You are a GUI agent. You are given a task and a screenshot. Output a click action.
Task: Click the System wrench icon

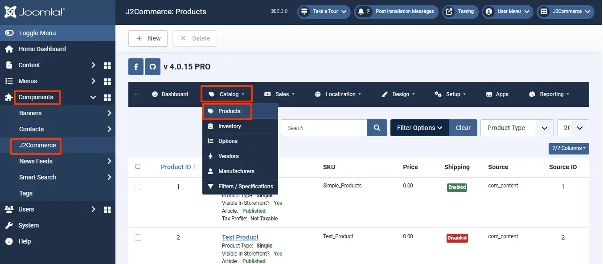point(9,225)
